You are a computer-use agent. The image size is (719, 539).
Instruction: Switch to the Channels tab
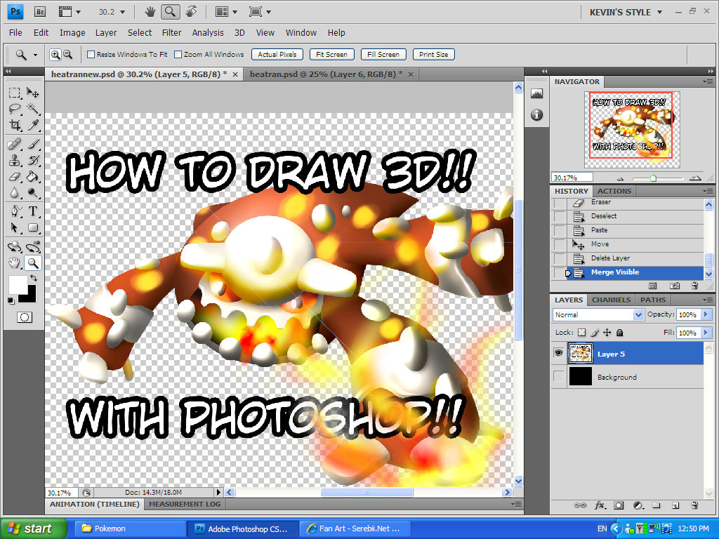610,300
